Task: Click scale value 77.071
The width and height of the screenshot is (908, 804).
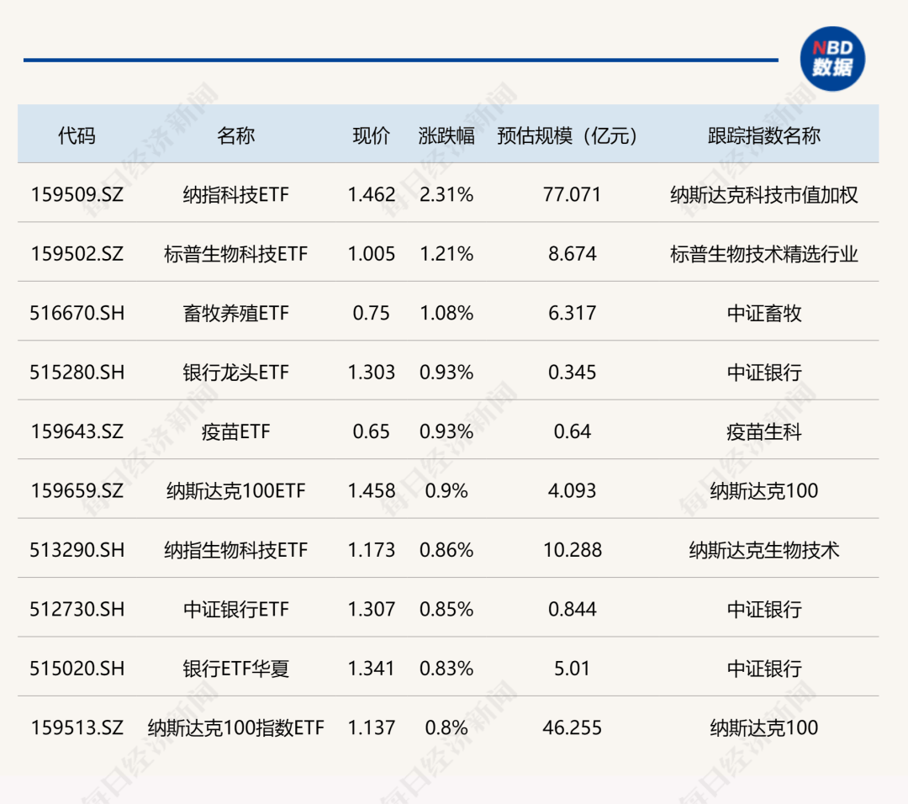Action: 573,194
